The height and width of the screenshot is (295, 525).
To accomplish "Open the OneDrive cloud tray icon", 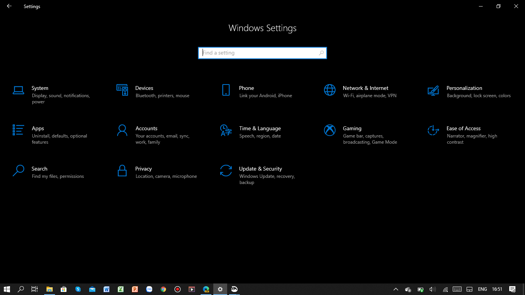I will pos(408,289).
